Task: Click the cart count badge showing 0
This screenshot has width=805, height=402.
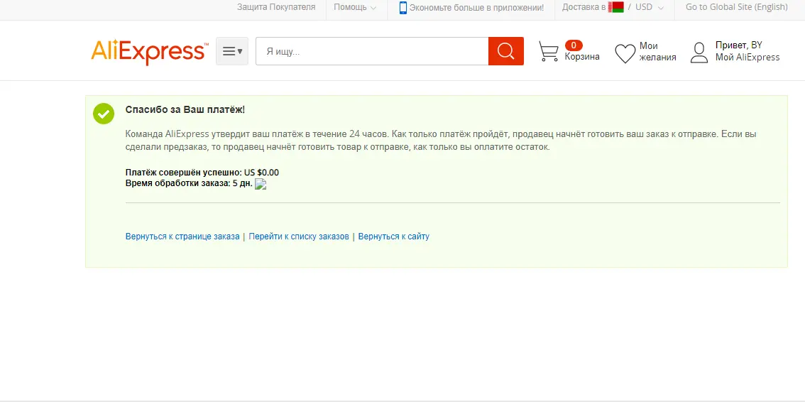Action: [574, 45]
